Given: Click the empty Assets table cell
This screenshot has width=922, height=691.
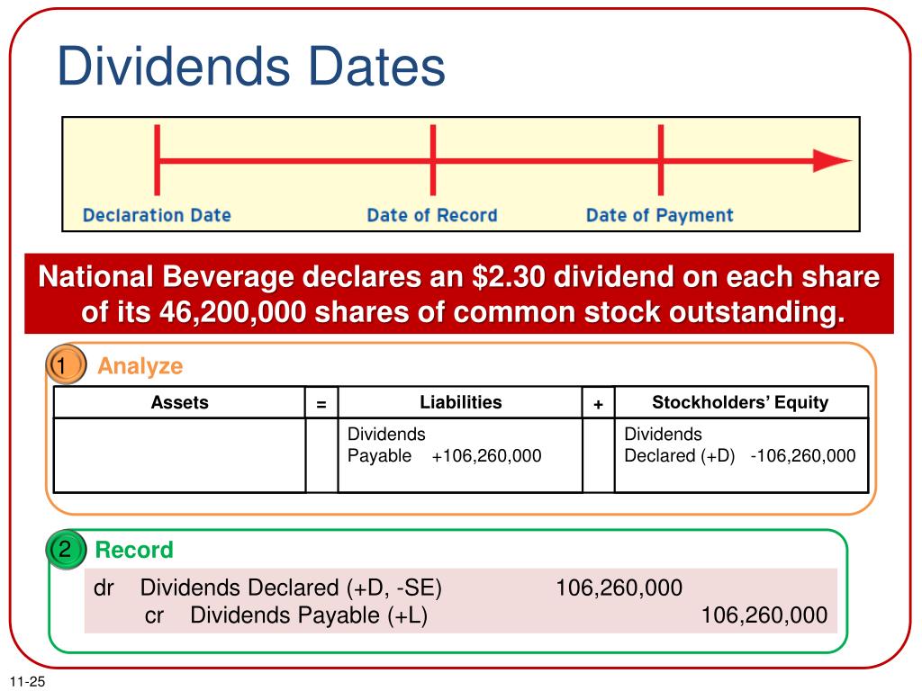Looking at the screenshot, I should [x=179, y=455].
